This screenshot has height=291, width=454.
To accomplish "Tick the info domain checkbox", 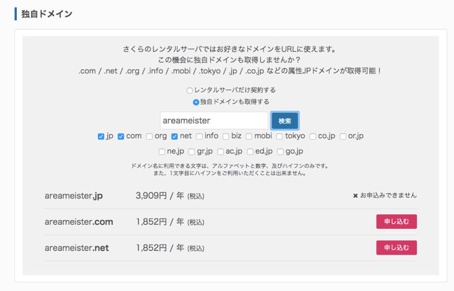I will [199, 137].
